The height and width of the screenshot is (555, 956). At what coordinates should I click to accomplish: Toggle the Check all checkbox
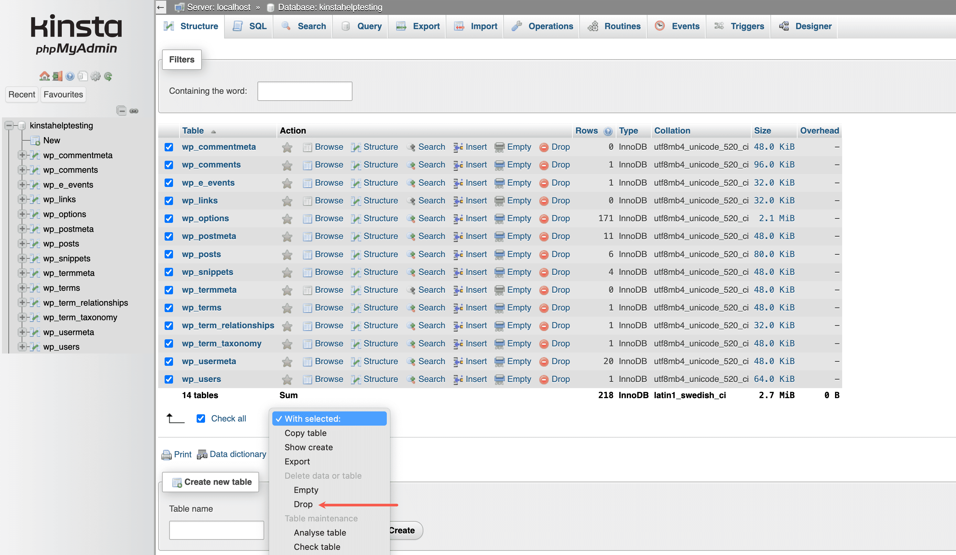201,418
